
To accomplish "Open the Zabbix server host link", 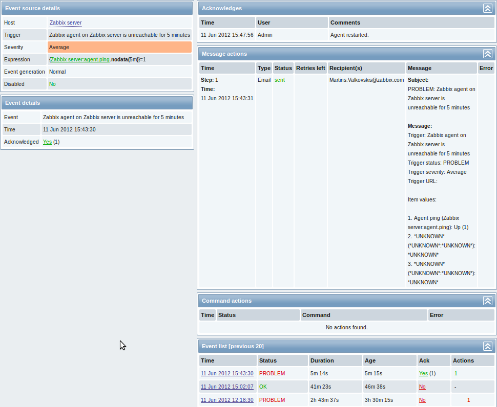I will (x=66, y=23).
